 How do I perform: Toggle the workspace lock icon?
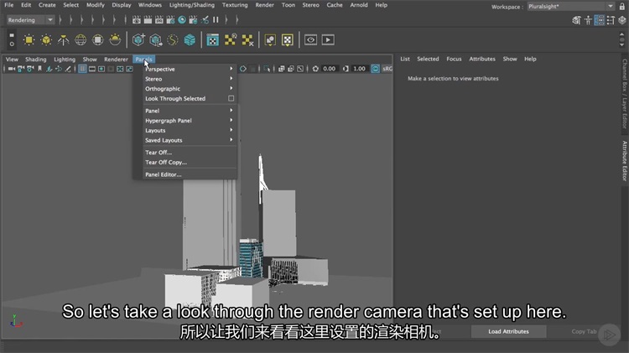click(x=621, y=7)
